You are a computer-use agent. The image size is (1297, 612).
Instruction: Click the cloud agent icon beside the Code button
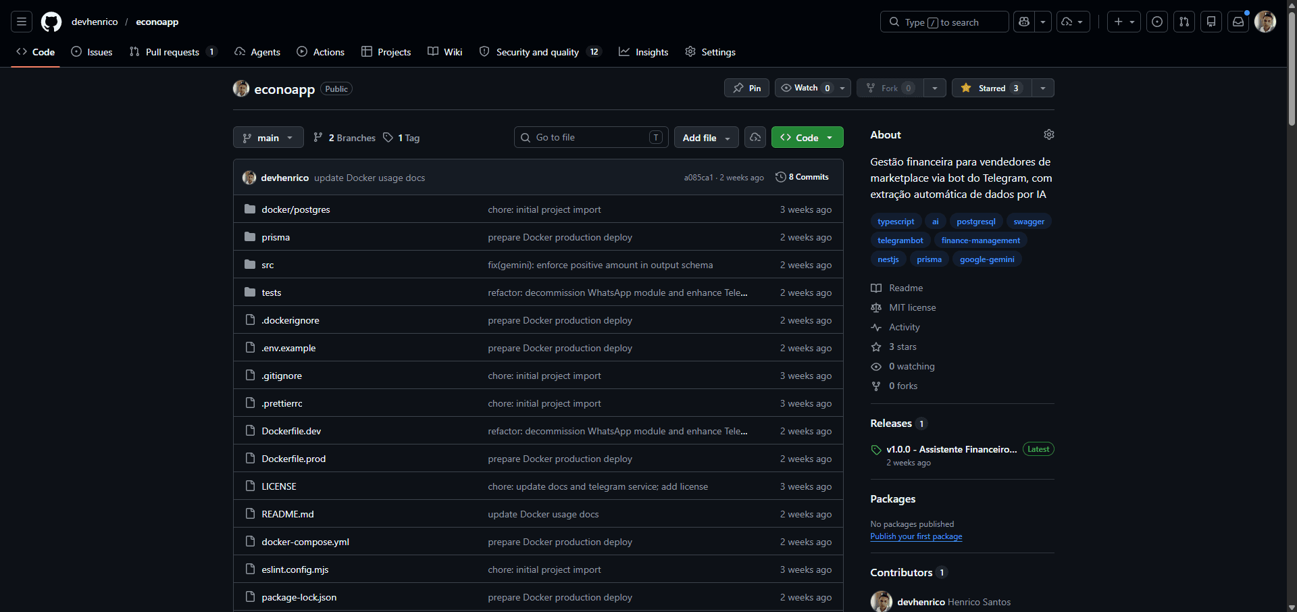tap(755, 137)
